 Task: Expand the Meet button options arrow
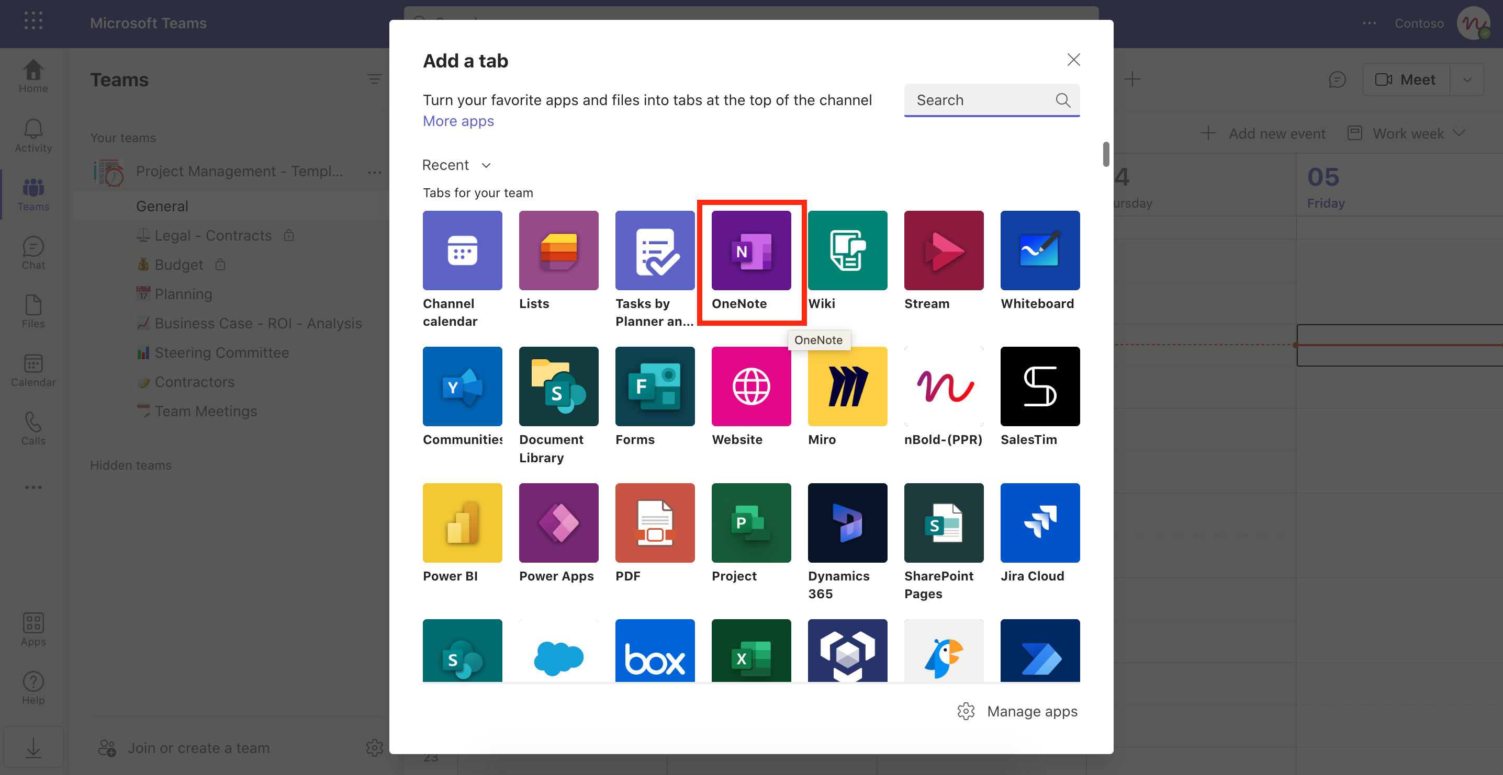pyautogui.click(x=1467, y=80)
